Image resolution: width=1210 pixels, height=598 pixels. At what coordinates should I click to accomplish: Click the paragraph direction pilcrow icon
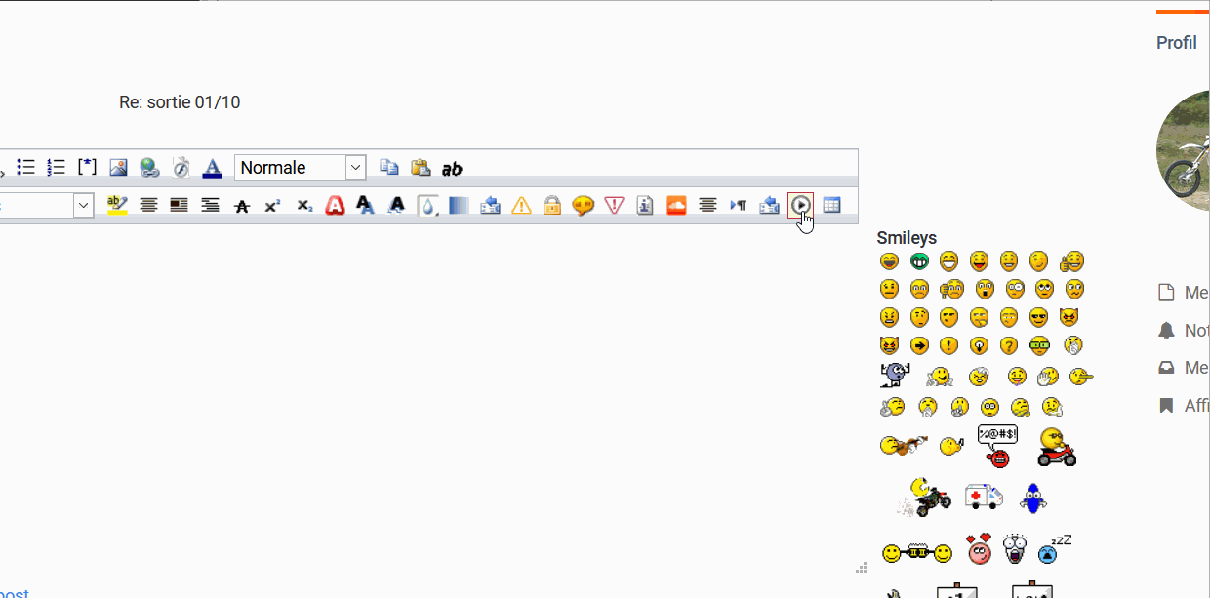[x=739, y=205]
